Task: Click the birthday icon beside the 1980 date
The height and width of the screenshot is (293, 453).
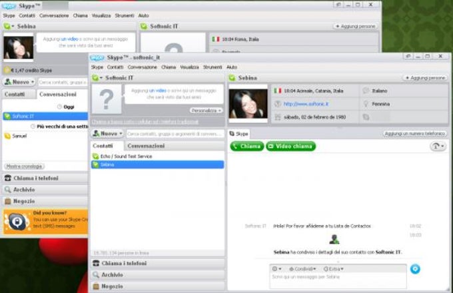Action: (x=278, y=117)
